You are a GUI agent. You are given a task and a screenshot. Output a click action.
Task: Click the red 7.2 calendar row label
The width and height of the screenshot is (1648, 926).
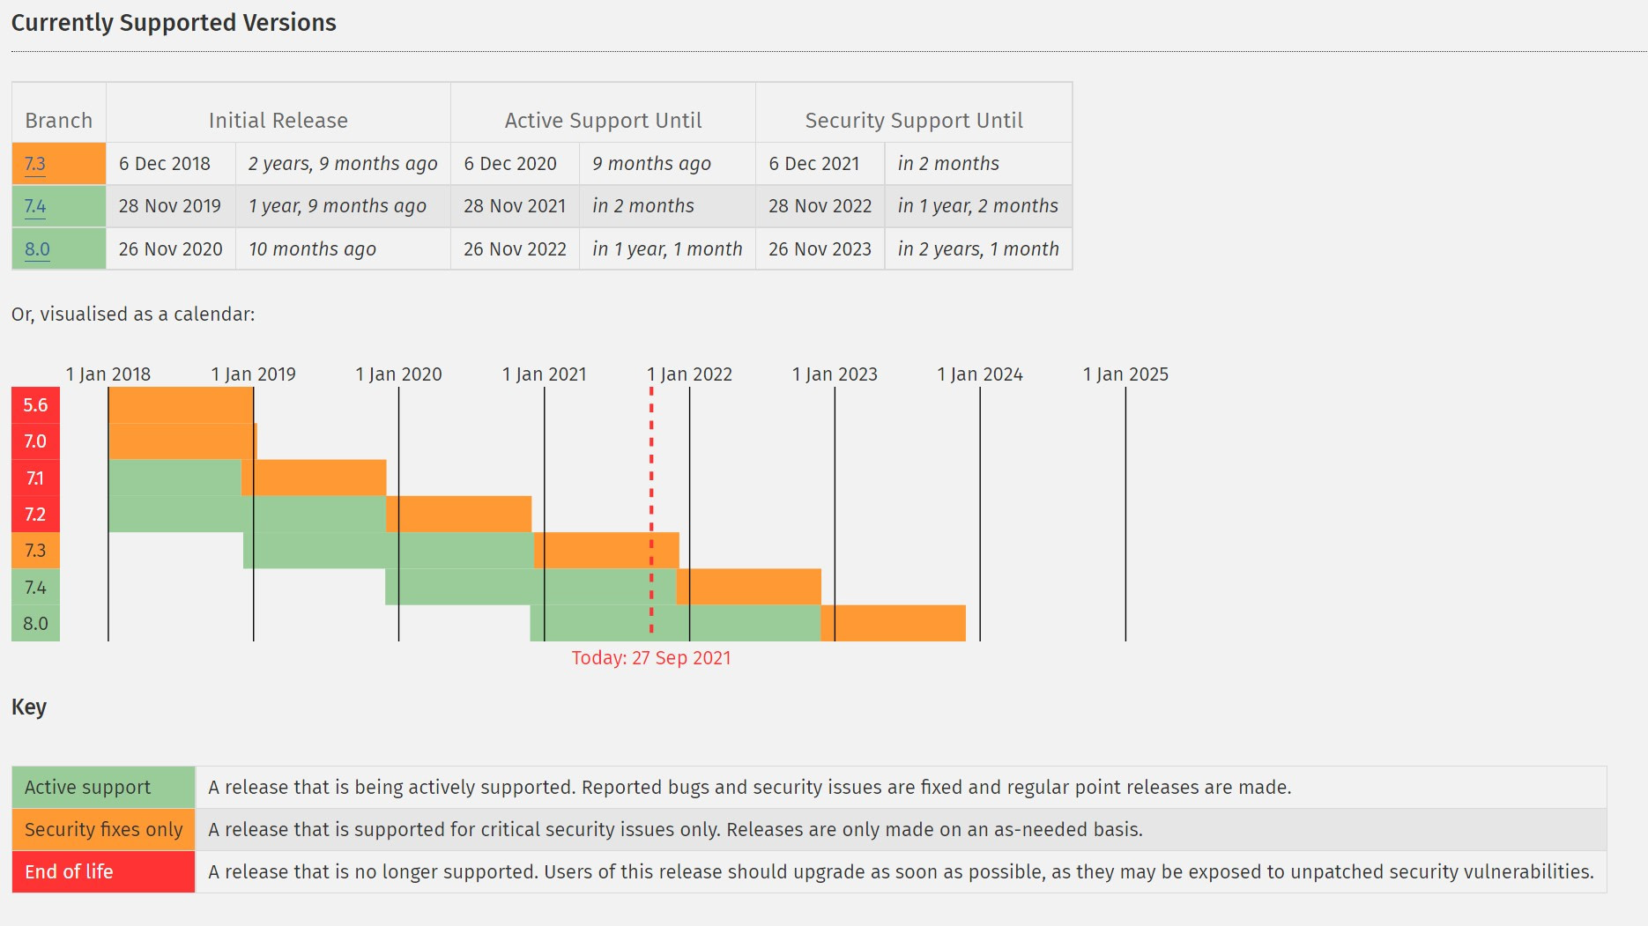(35, 515)
